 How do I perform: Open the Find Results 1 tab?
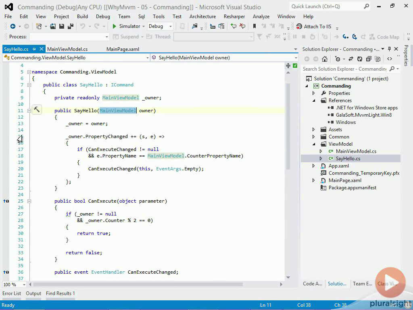(60, 293)
